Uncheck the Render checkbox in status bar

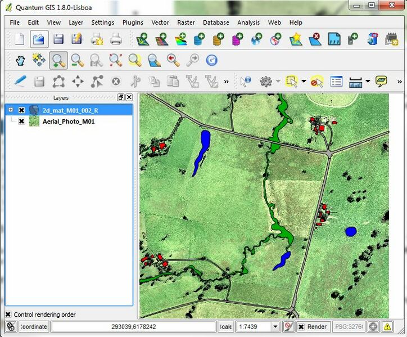click(302, 327)
